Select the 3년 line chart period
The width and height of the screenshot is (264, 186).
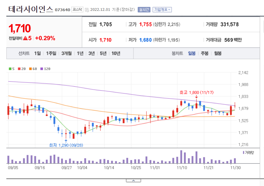click(92, 53)
